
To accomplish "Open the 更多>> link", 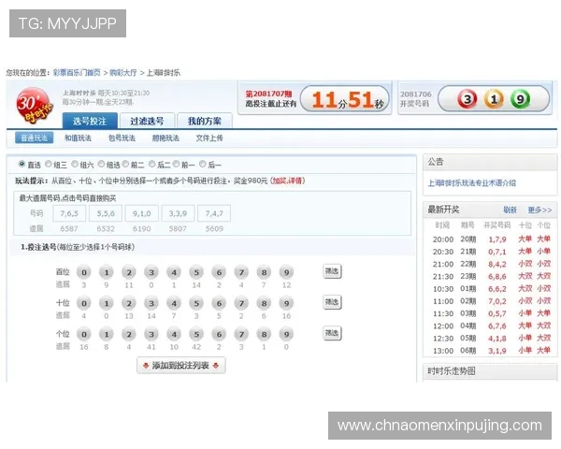I will 539,210.
